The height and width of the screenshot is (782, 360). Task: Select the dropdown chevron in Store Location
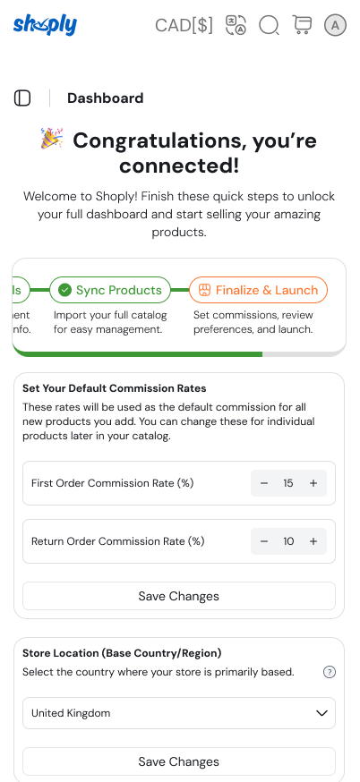click(x=322, y=713)
